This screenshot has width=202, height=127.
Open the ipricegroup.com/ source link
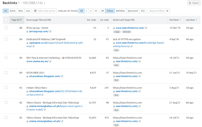[39, 31]
